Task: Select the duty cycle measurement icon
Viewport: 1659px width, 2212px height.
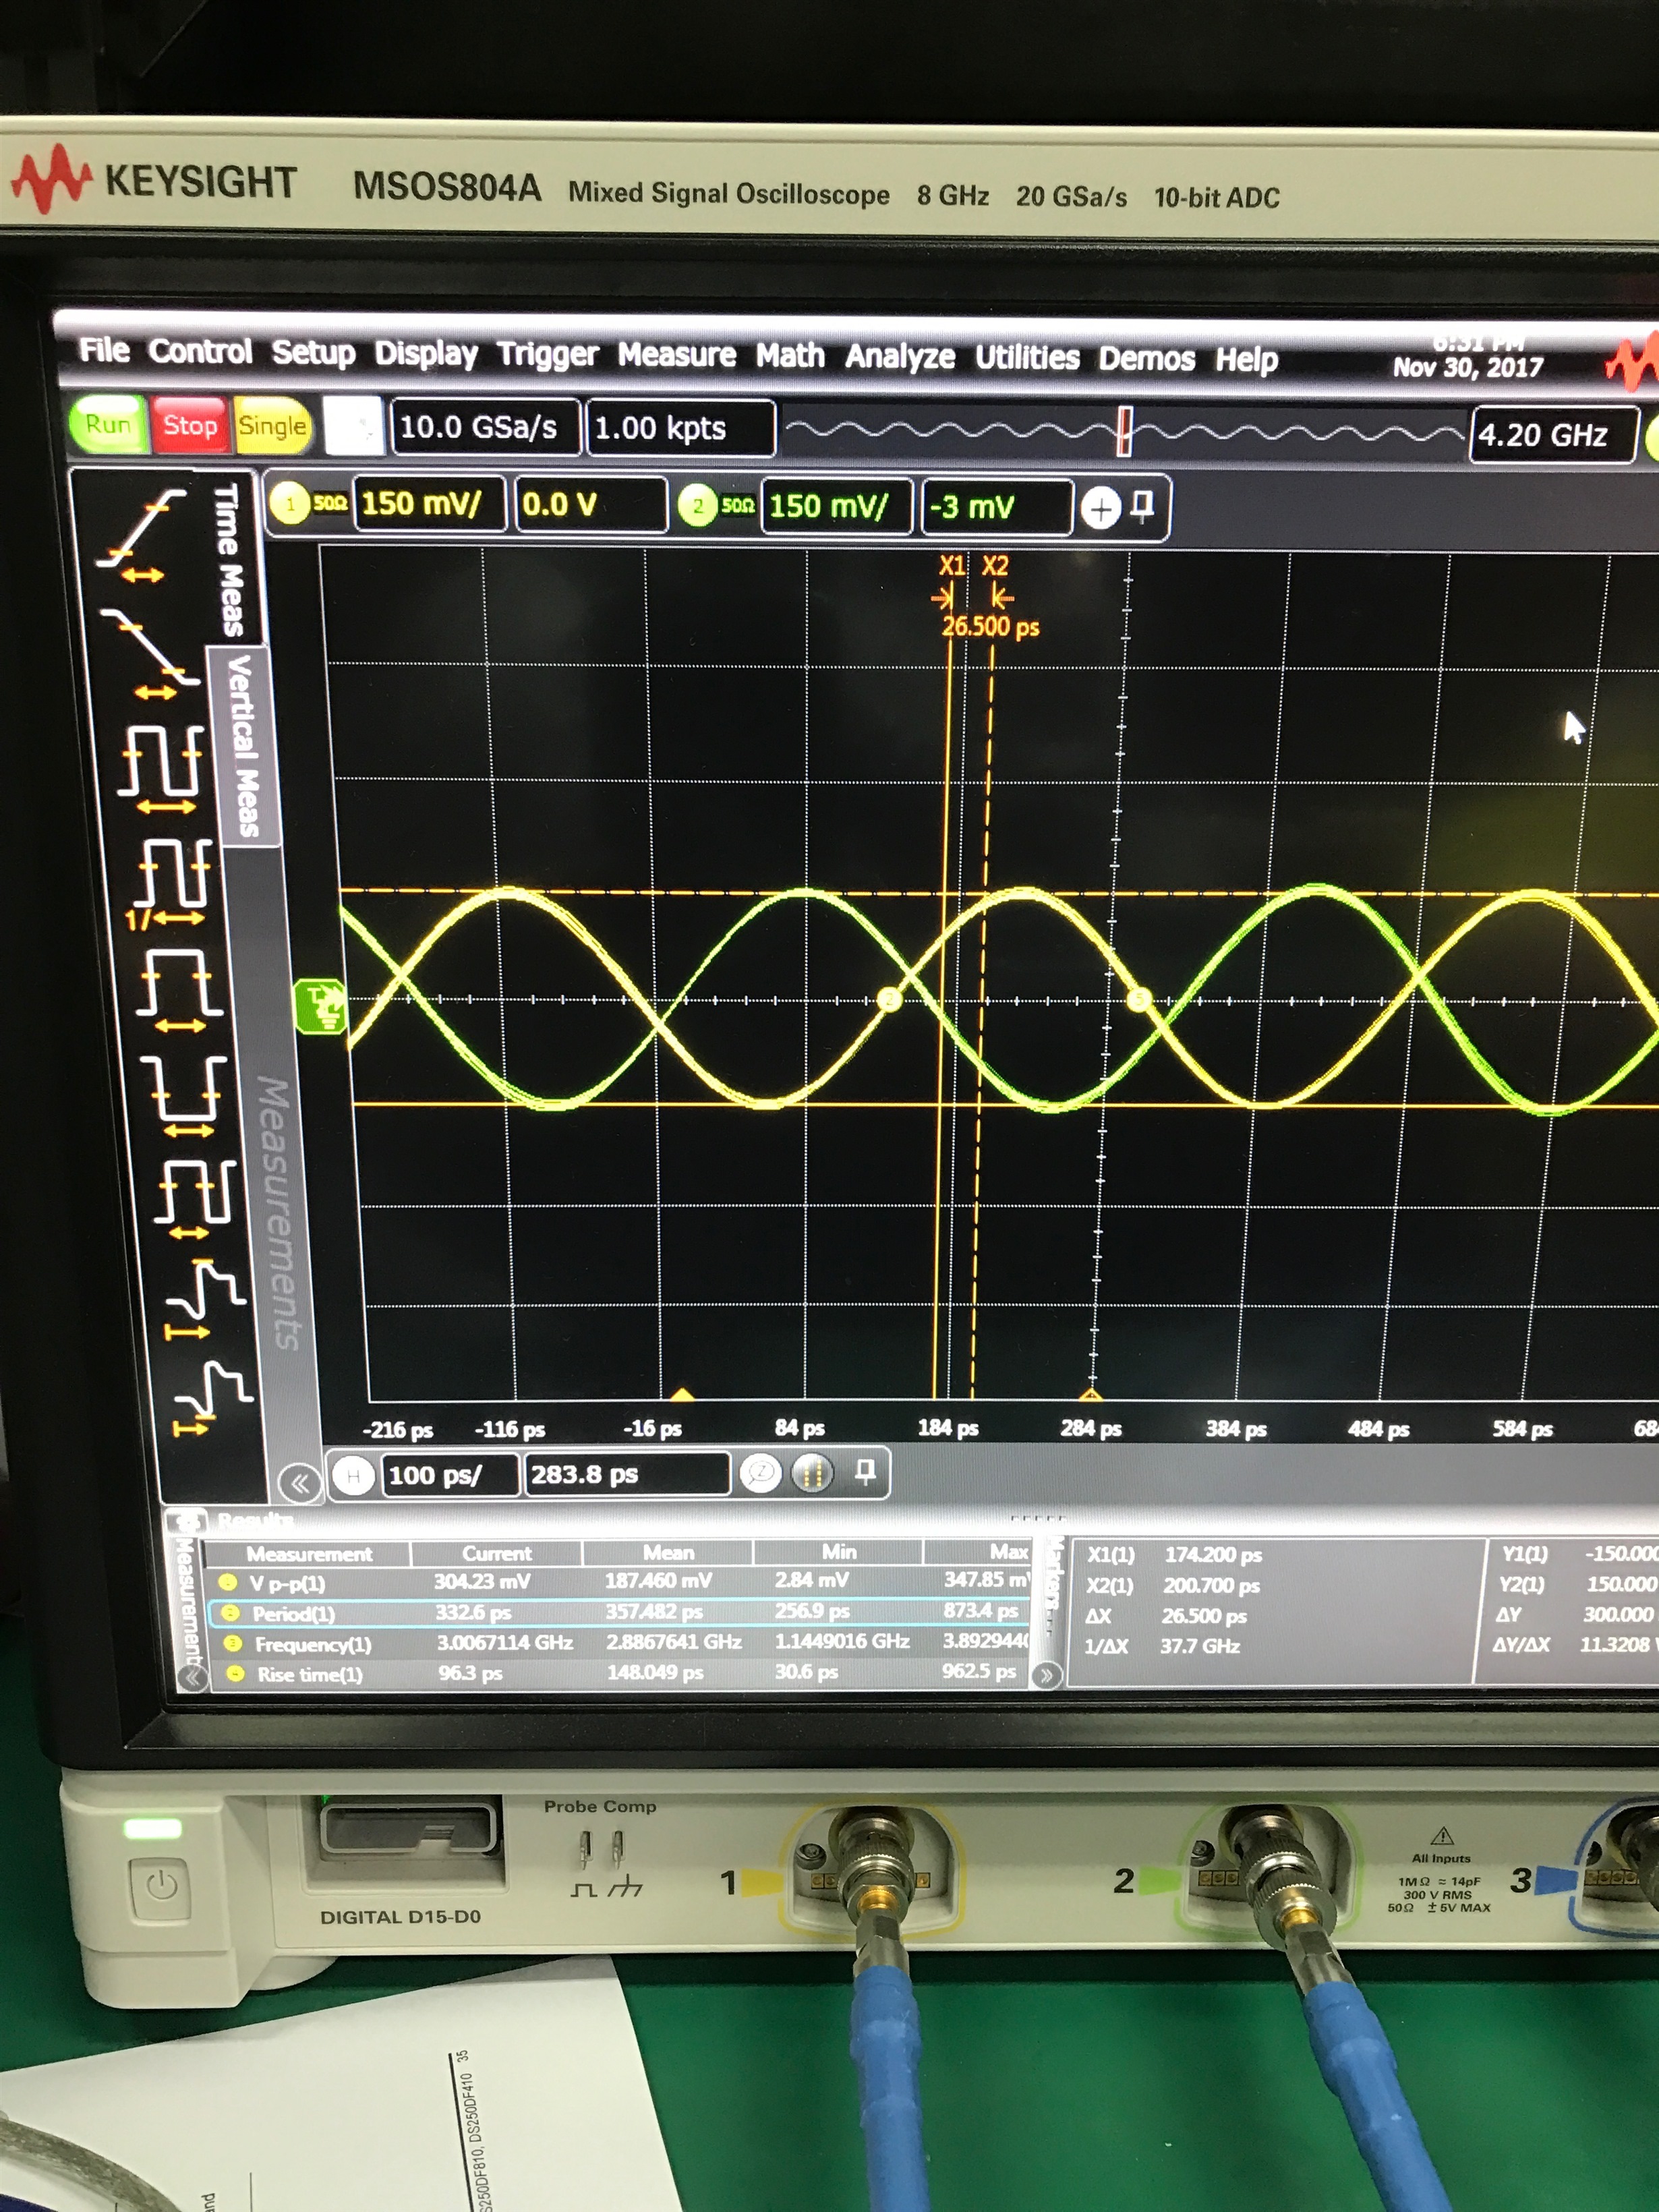Action: 196,1201
